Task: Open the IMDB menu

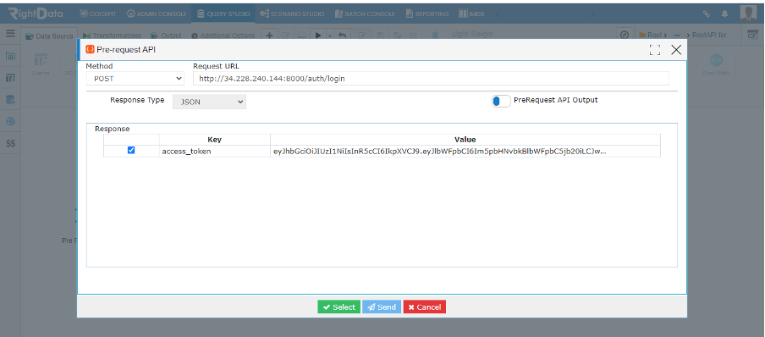Action: pos(471,14)
